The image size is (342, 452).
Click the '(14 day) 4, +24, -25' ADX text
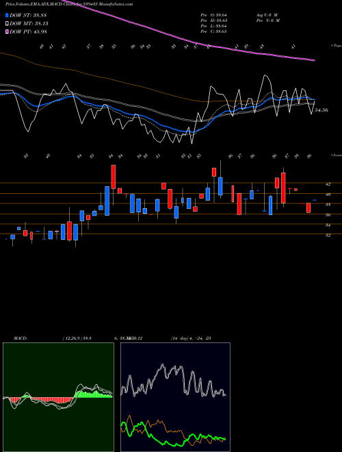[191, 338]
